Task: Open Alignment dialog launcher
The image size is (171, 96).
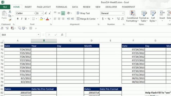Action: 98,24
